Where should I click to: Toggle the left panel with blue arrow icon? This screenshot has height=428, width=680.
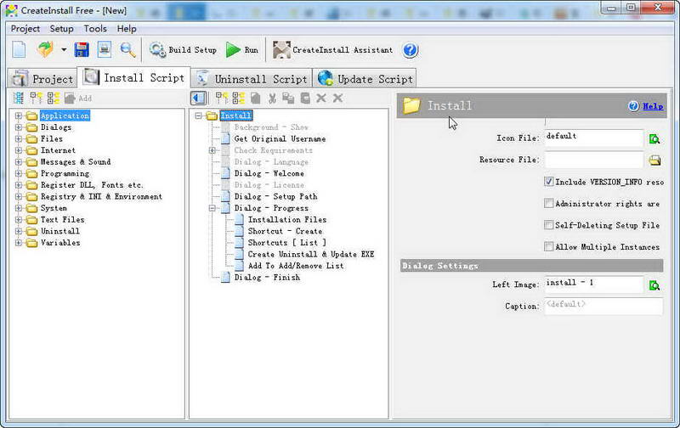199,99
